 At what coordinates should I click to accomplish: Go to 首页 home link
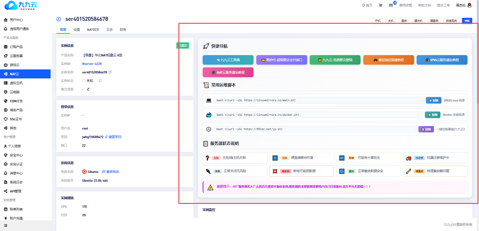pos(367,5)
